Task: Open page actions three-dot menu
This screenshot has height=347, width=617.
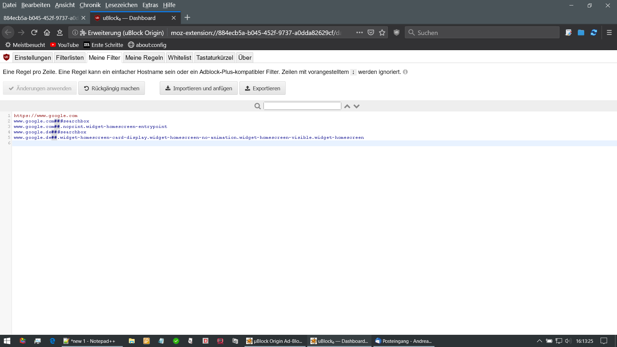Action: coord(359,32)
